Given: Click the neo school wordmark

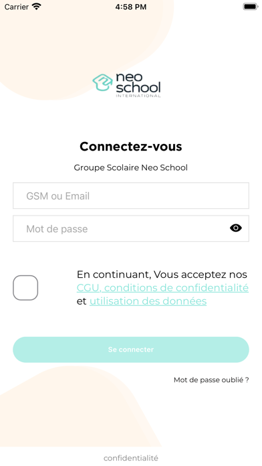Looking at the screenshot, I should pyautogui.click(x=138, y=82).
